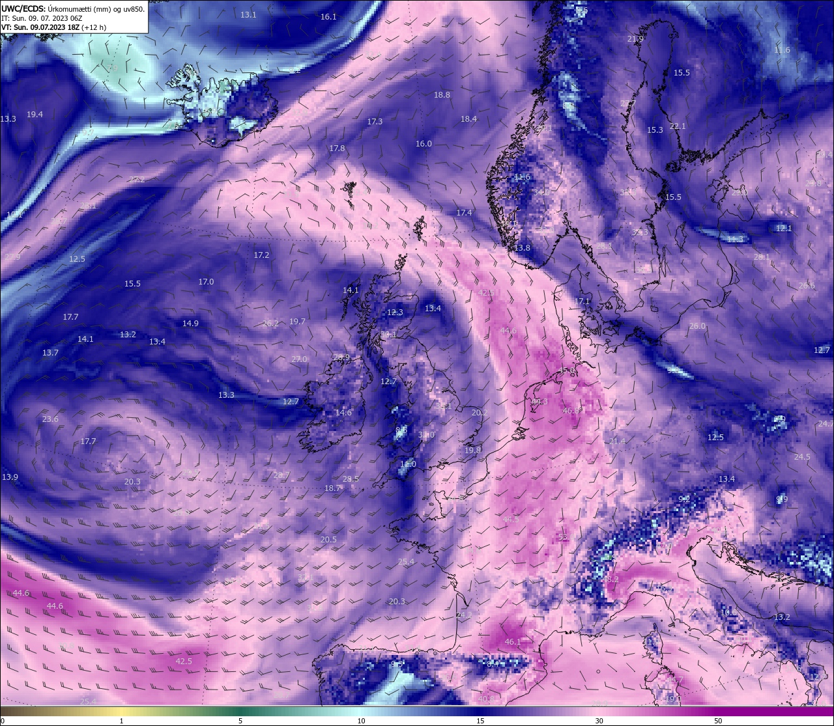Click the 12.3 value over Scotland
Viewport: 834px width, 726px height.
coord(395,313)
